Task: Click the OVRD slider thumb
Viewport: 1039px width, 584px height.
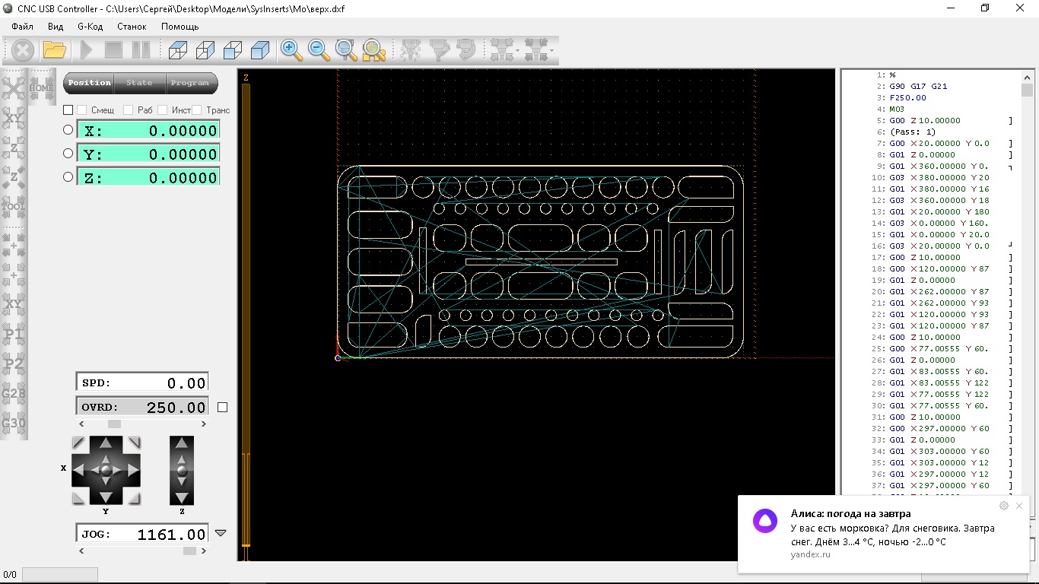Action: (x=113, y=424)
